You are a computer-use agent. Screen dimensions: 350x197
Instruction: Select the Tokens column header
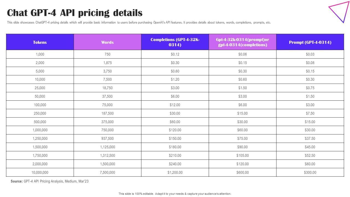40,42
